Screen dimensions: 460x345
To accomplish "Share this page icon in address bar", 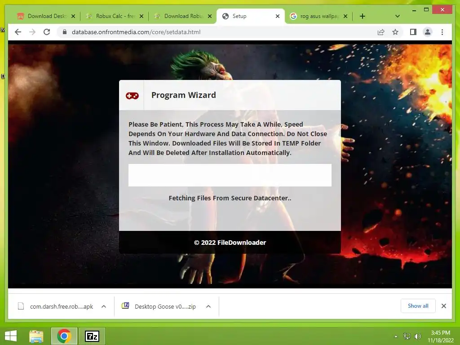I will pos(381,32).
